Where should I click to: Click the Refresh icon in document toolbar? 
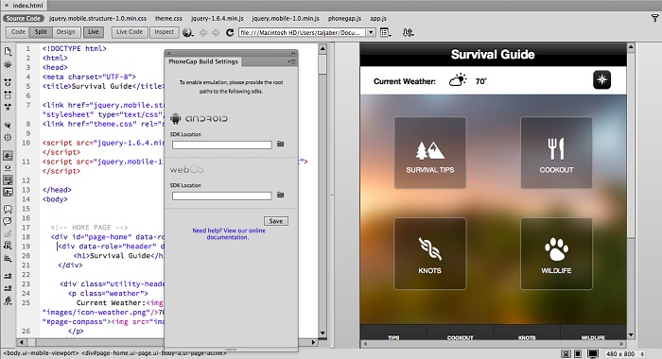[230, 32]
